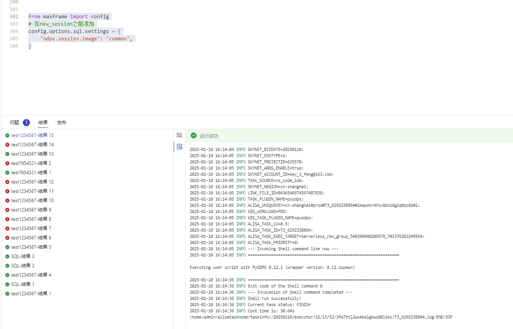Select result test1234567-结果 11
Image resolution: width=513 pixels, height=329 pixels.
click(x=33, y=191)
